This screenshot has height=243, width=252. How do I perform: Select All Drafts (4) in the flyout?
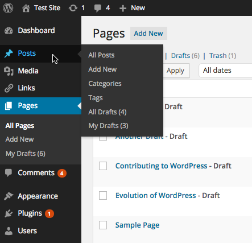click(x=108, y=112)
